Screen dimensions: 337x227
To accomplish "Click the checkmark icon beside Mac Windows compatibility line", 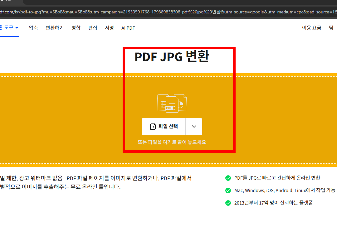I will tap(228, 190).
